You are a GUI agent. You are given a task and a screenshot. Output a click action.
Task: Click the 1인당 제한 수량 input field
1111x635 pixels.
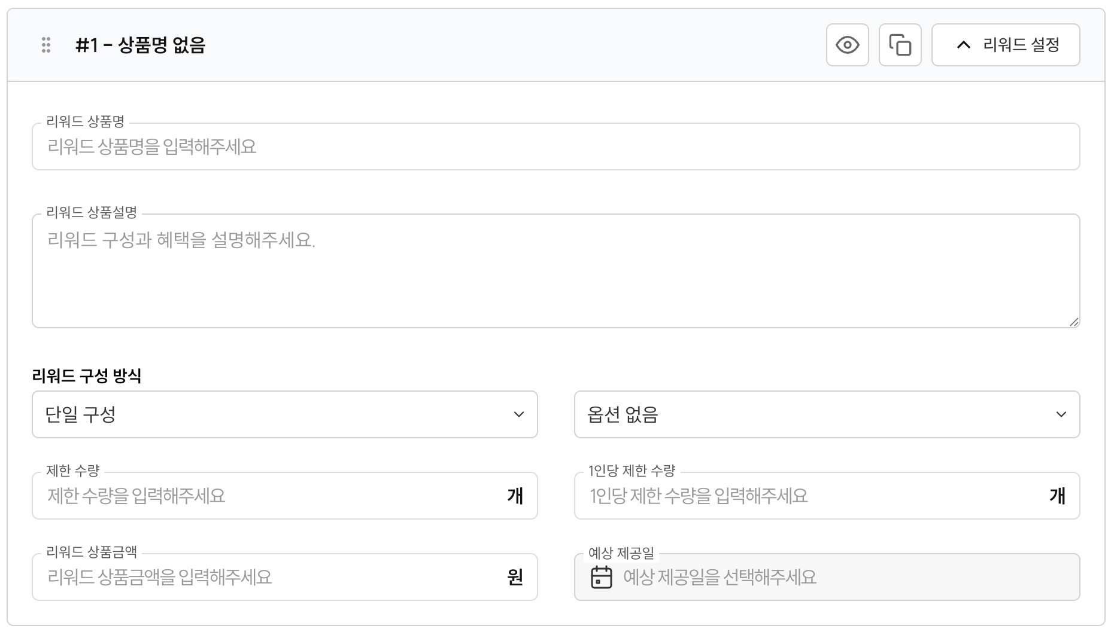click(x=811, y=496)
